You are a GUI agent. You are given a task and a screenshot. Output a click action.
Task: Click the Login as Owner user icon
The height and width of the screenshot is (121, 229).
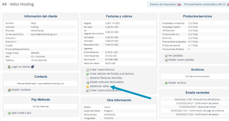point(9,67)
